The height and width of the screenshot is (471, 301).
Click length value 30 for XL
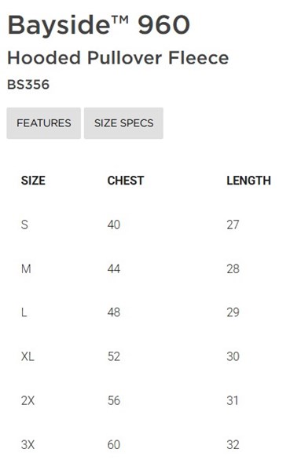pos(233,356)
